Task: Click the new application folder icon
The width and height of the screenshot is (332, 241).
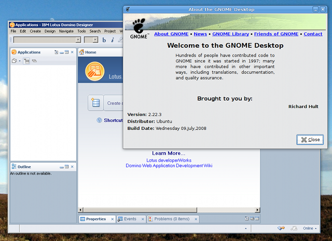Action: coord(14,61)
